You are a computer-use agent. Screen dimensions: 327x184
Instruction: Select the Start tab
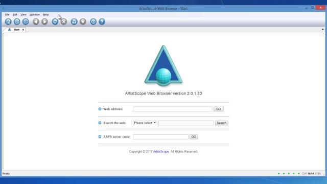tap(16, 30)
